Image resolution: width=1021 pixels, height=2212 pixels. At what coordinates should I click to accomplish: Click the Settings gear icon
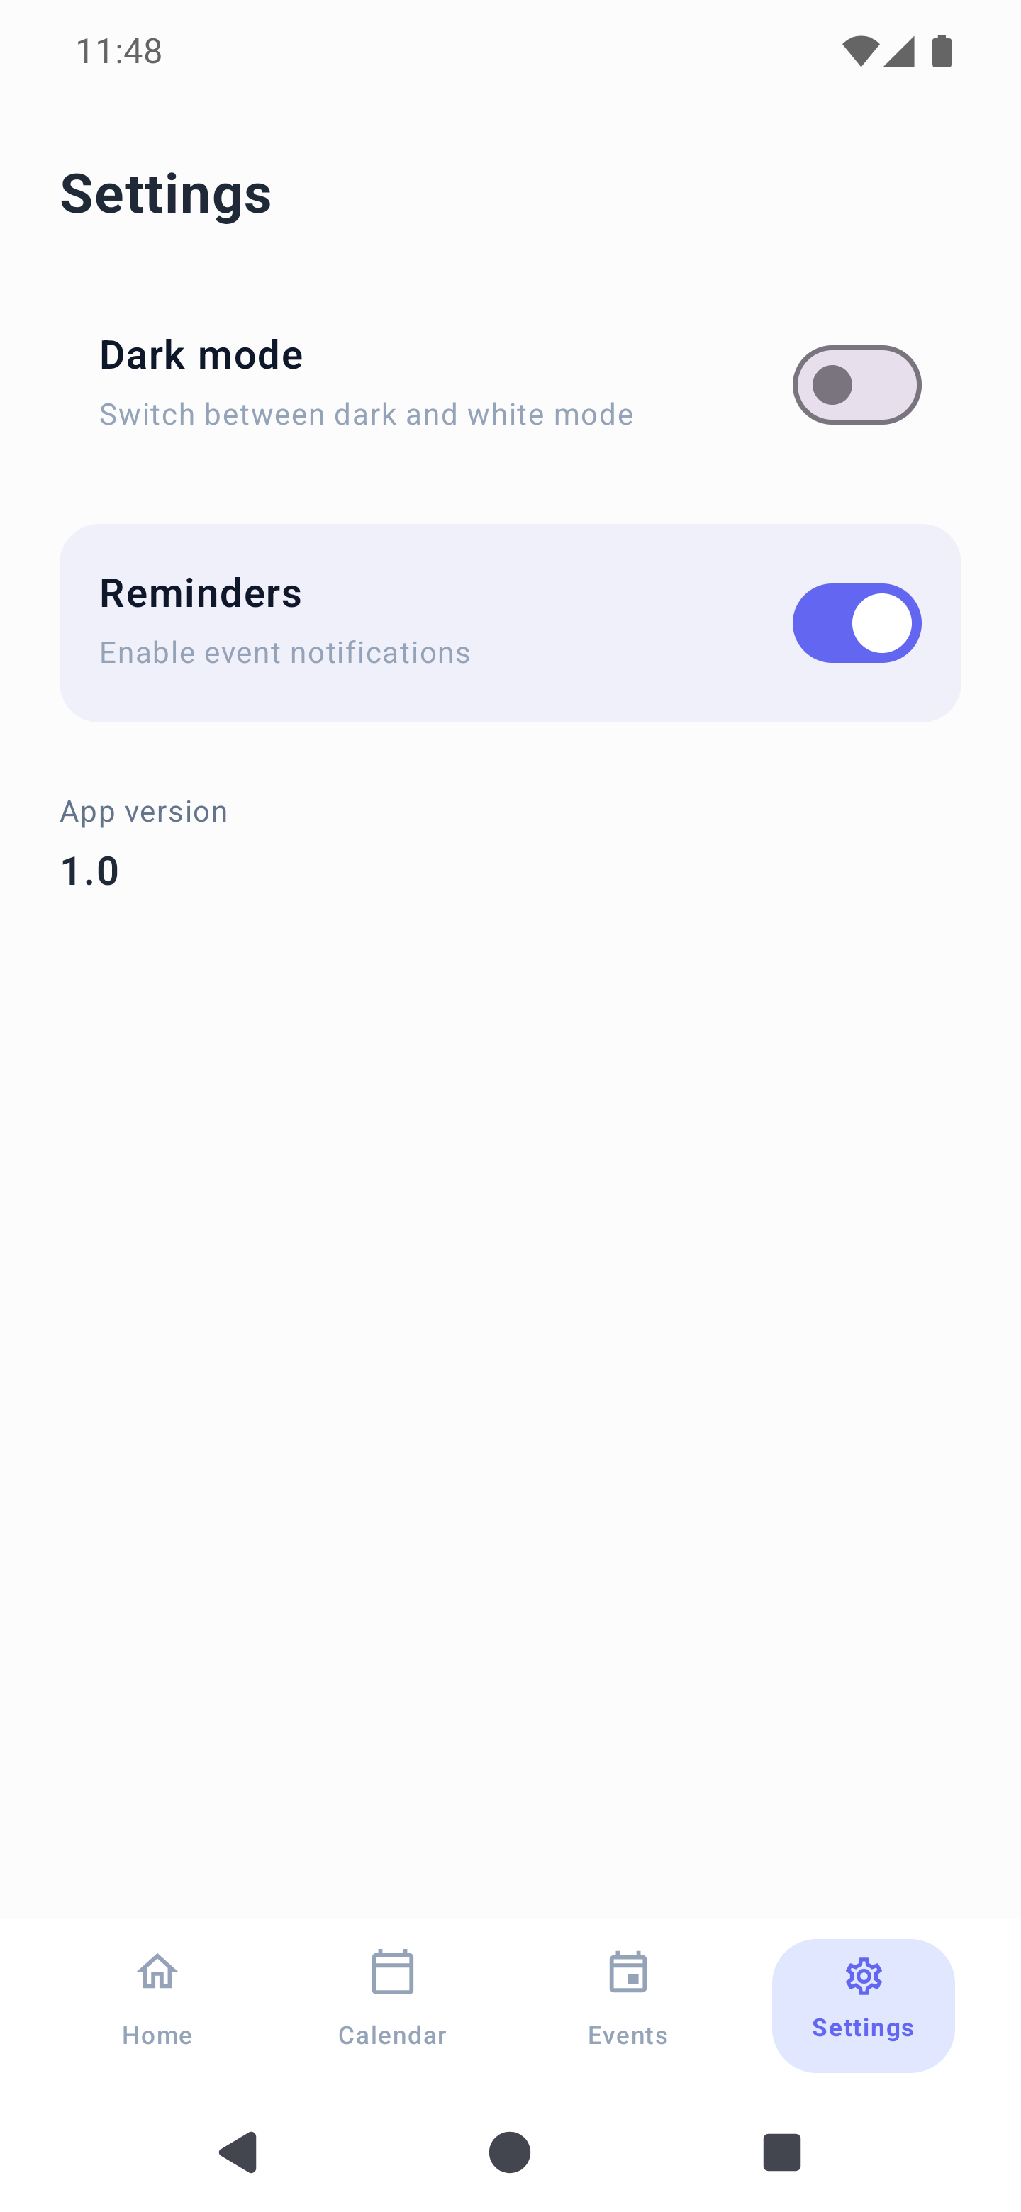tap(863, 1976)
